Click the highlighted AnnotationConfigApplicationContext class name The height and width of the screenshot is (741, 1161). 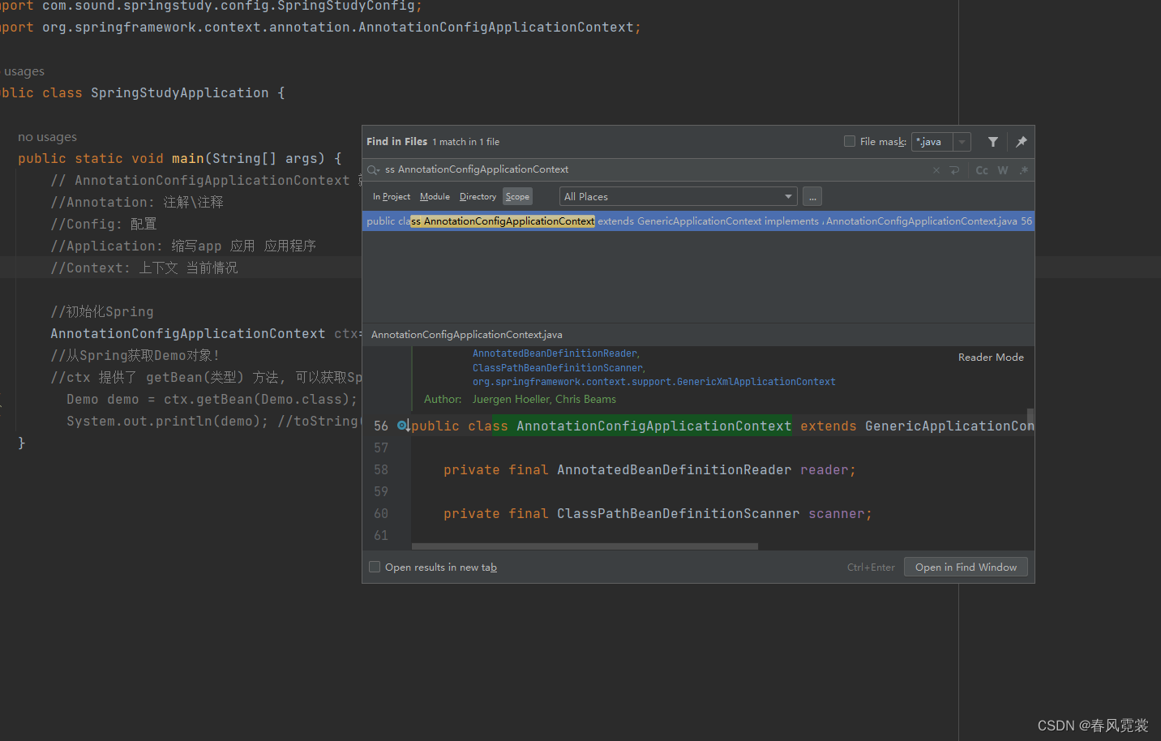[654, 426]
